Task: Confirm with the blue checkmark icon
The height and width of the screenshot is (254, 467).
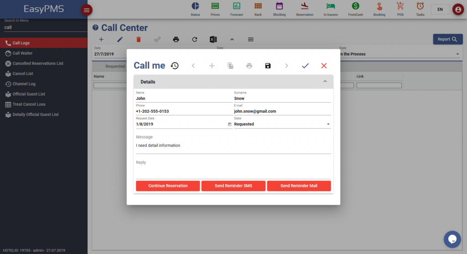Action: (x=305, y=66)
